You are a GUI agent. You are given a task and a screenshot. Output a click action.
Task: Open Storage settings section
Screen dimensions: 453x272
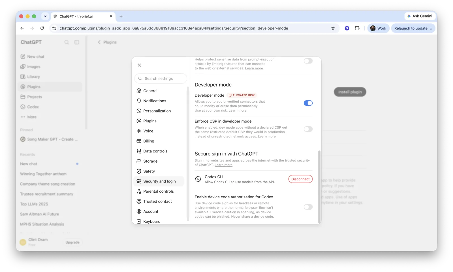[x=159, y=161]
